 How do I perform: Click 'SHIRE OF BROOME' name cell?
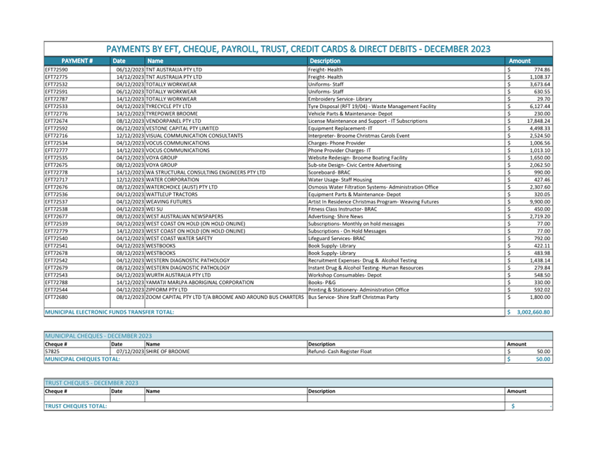[x=168, y=352]
